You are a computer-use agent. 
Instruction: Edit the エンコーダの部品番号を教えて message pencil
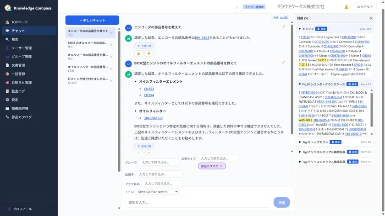coord(284,26)
